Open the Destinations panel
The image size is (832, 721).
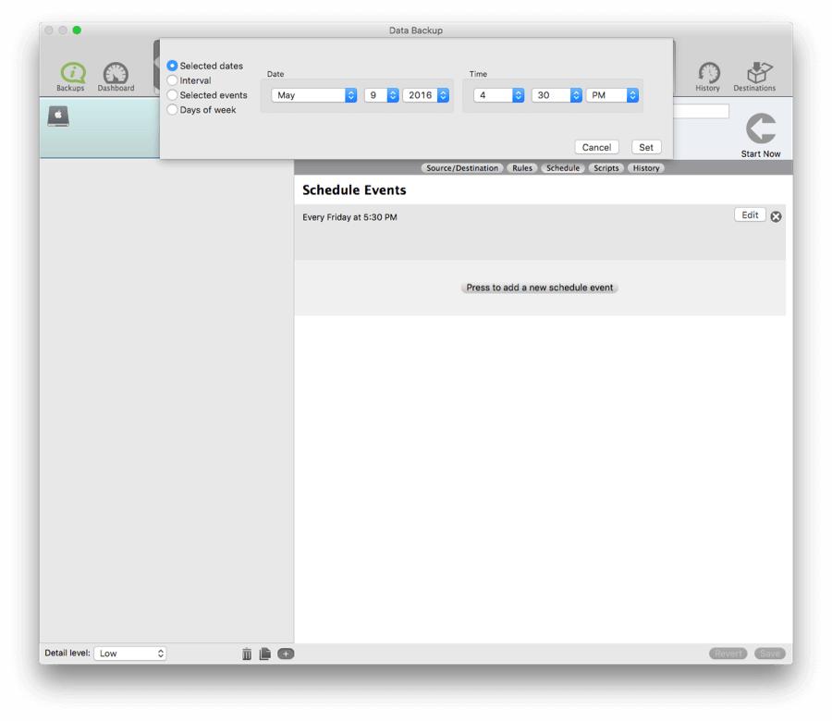pos(756,74)
